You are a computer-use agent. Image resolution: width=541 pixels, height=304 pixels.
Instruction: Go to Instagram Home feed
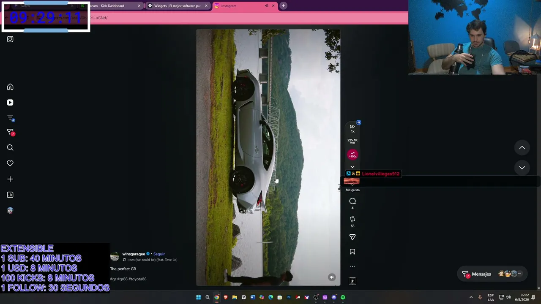(x=10, y=87)
